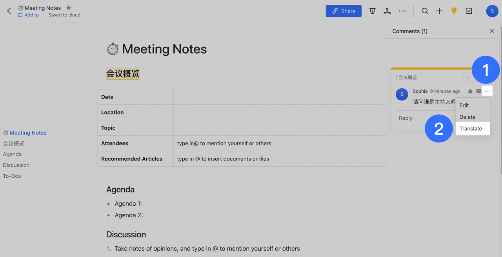Click Sophia's avatar in the comment
Screen dimensions: 502x257
(402, 94)
